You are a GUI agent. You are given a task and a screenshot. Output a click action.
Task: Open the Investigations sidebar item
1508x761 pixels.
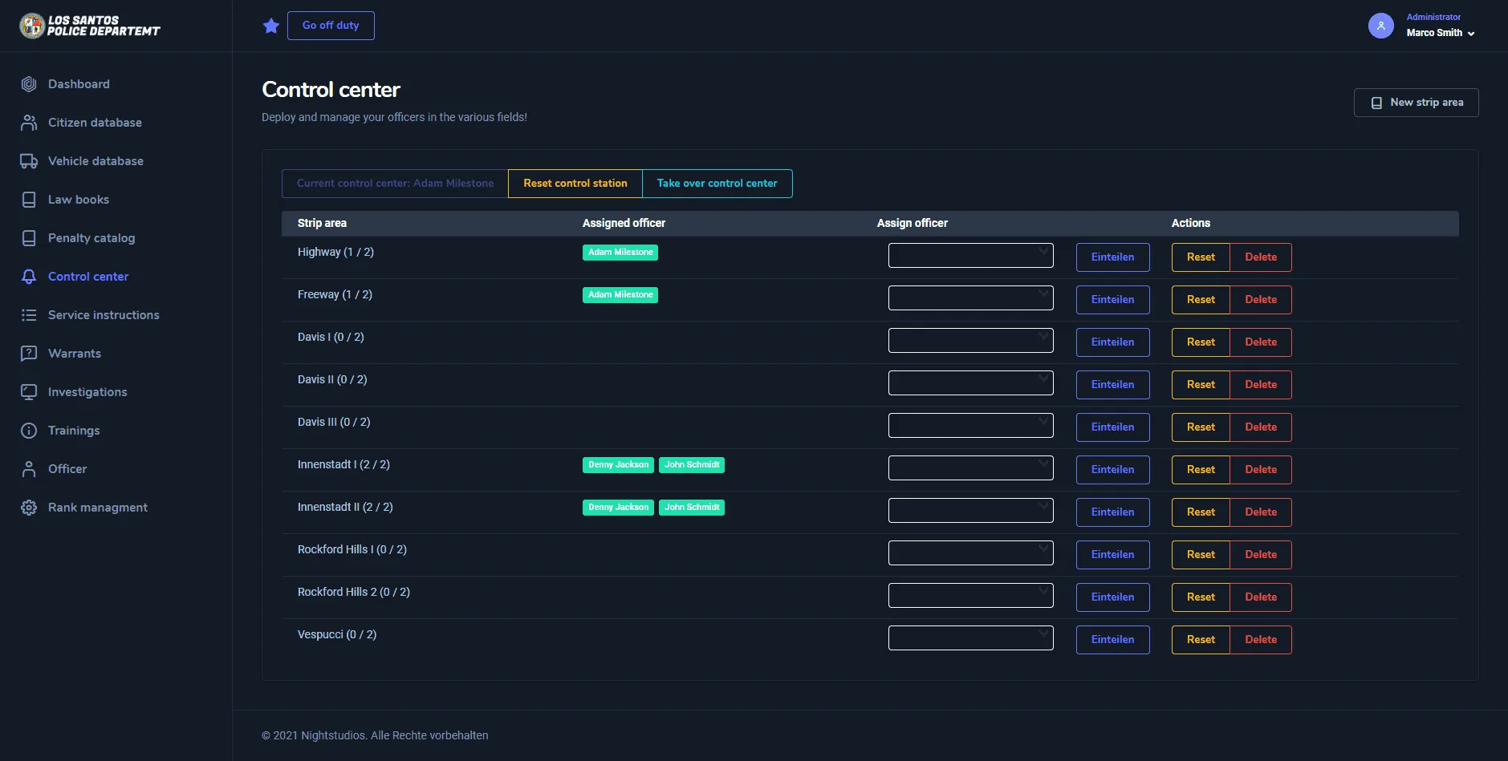87,392
